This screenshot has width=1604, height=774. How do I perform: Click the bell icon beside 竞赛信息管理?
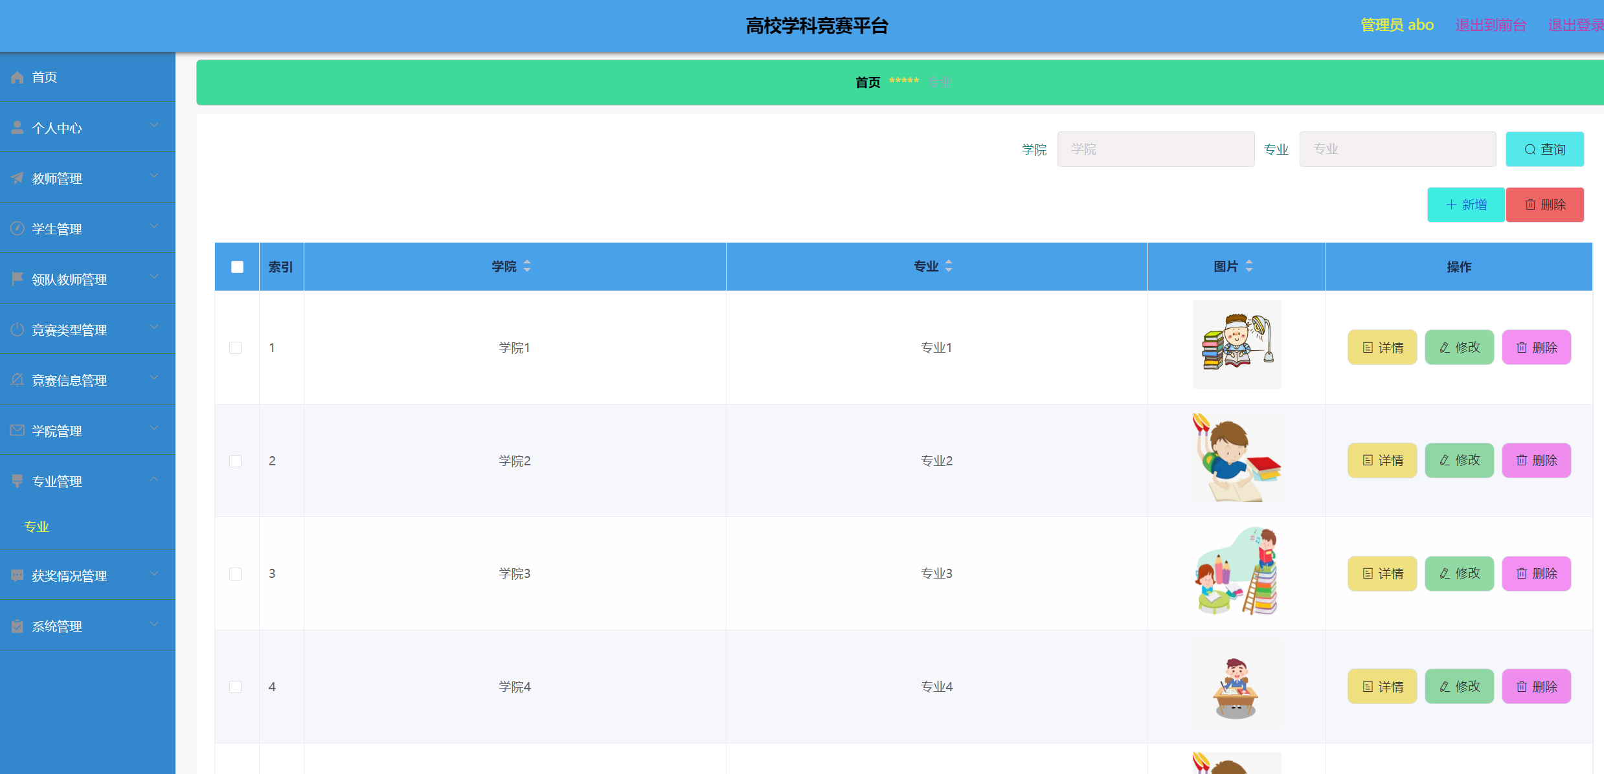pos(17,380)
